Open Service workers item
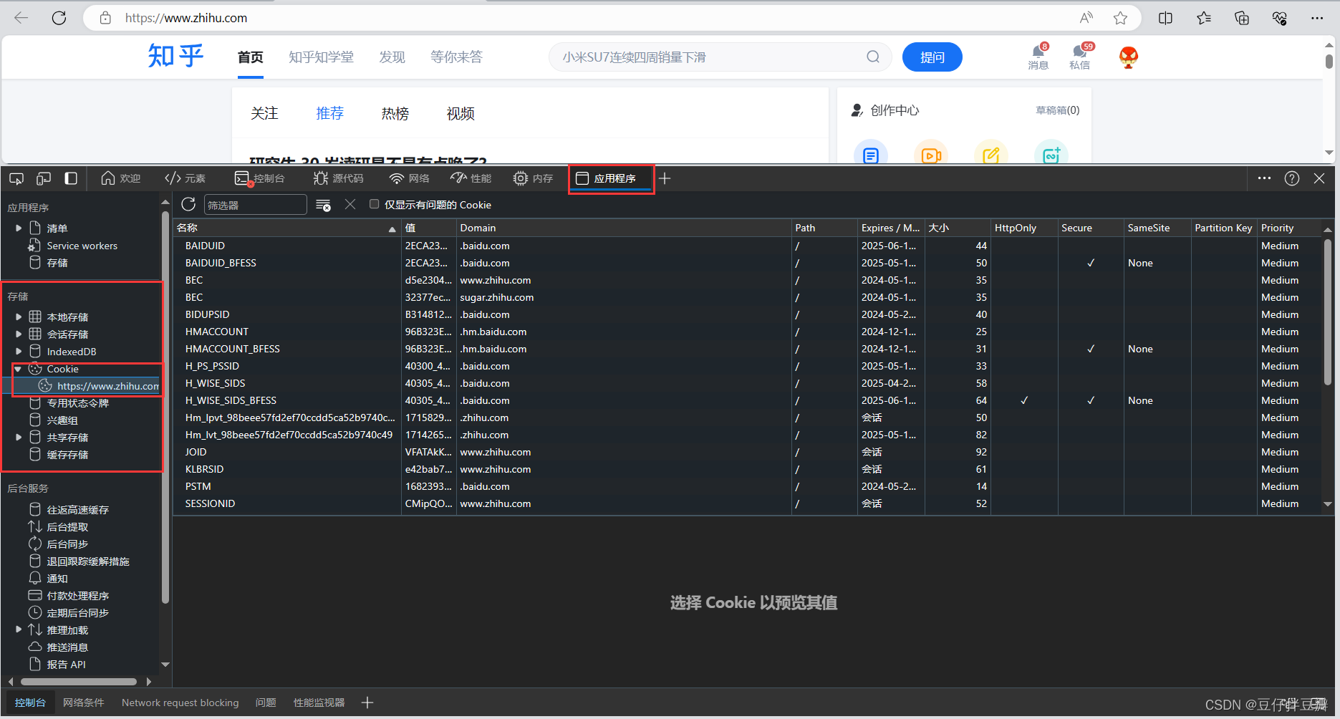Viewport: 1340px width, 719px height. (x=82, y=246)
